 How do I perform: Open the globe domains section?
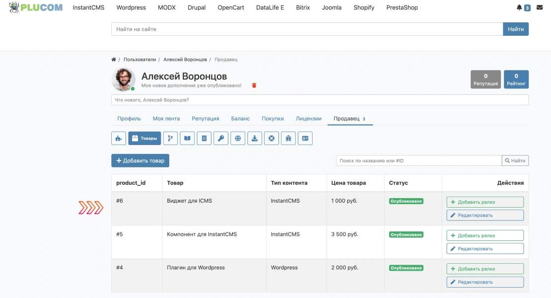coord(238,138)
